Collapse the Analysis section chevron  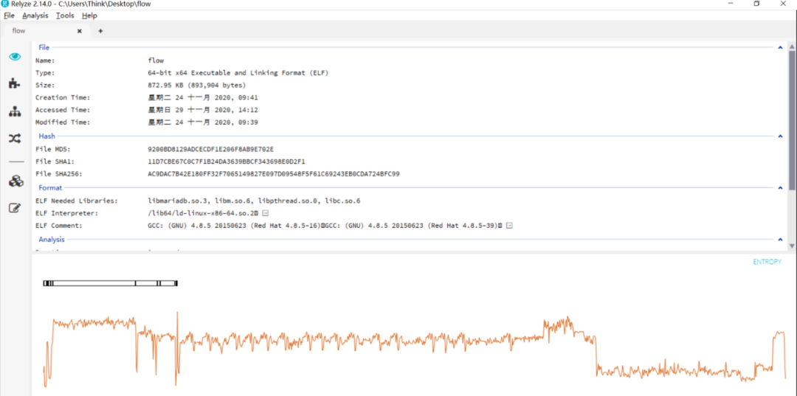pos(781,240)
